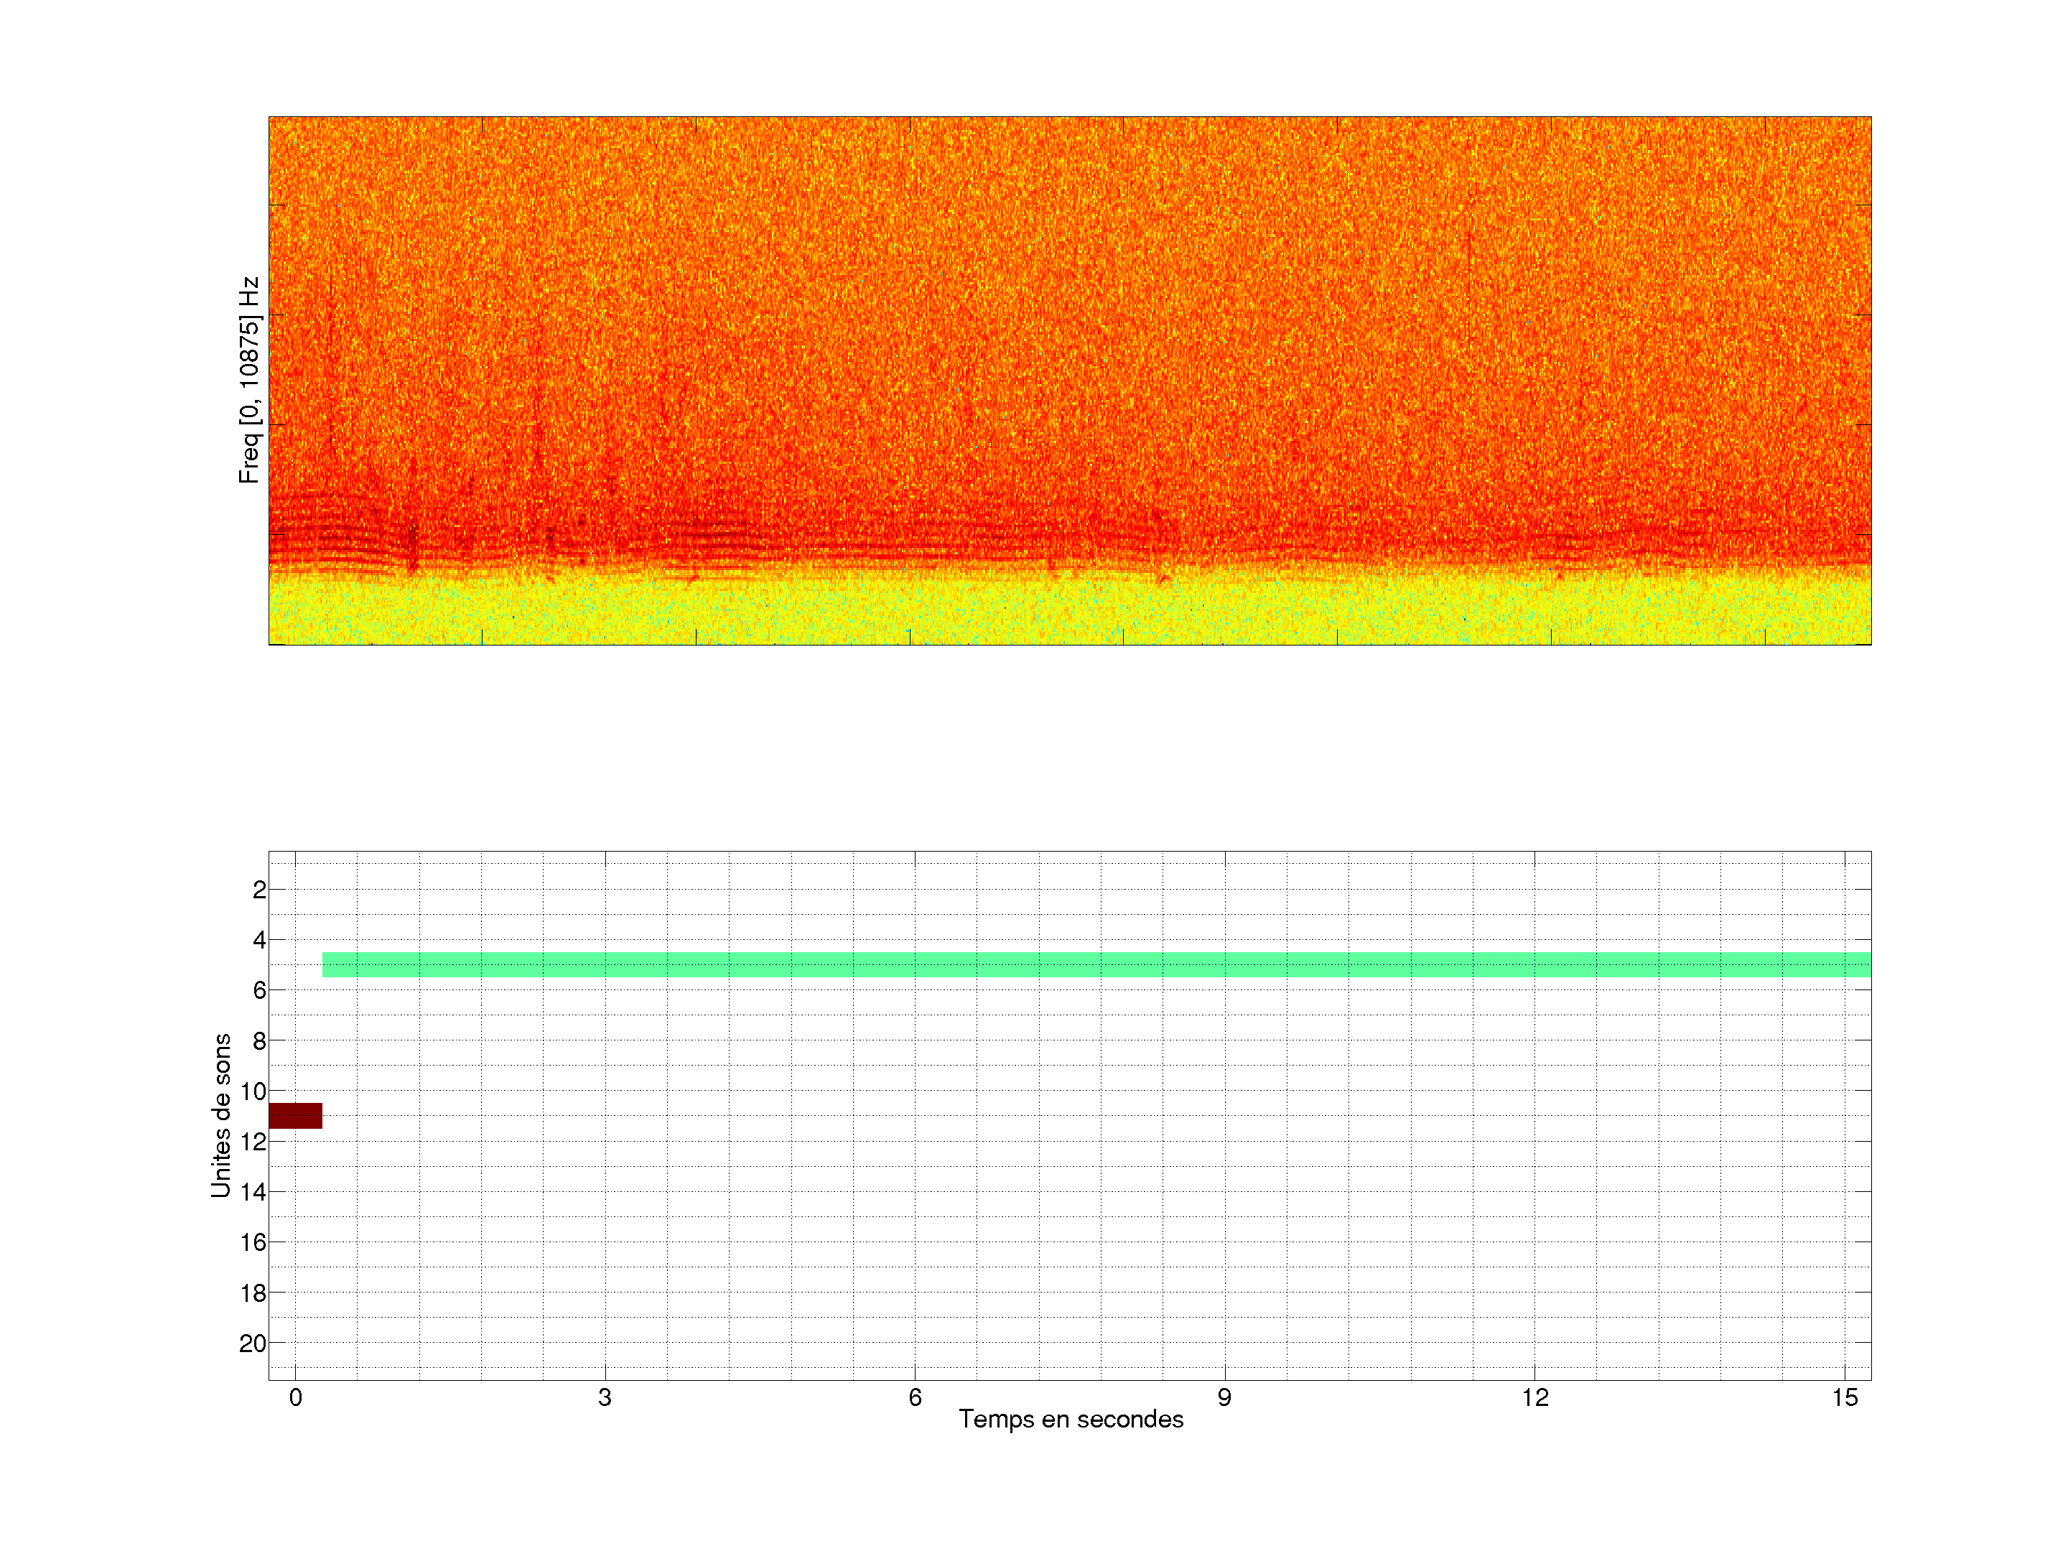Click time tick label 12
This screenshot has width=2068, height=1551.
pos(1534,1397)
